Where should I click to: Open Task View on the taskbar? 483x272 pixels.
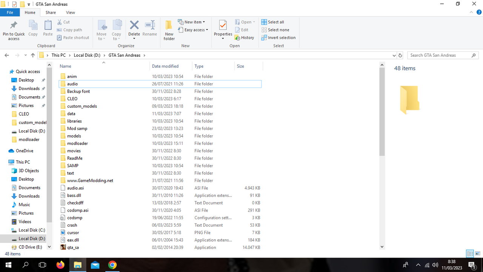[x=43, y=265]
